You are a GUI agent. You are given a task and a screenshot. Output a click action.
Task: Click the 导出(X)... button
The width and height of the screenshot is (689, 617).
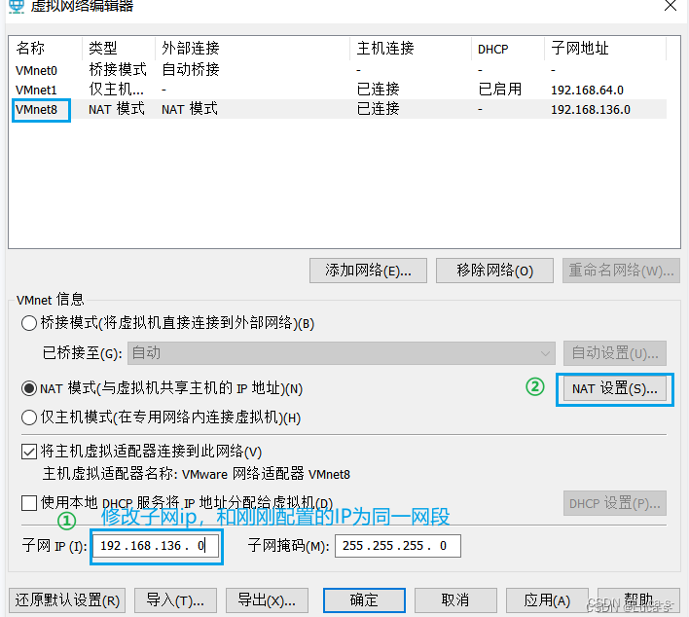click(x=267, y=600)
